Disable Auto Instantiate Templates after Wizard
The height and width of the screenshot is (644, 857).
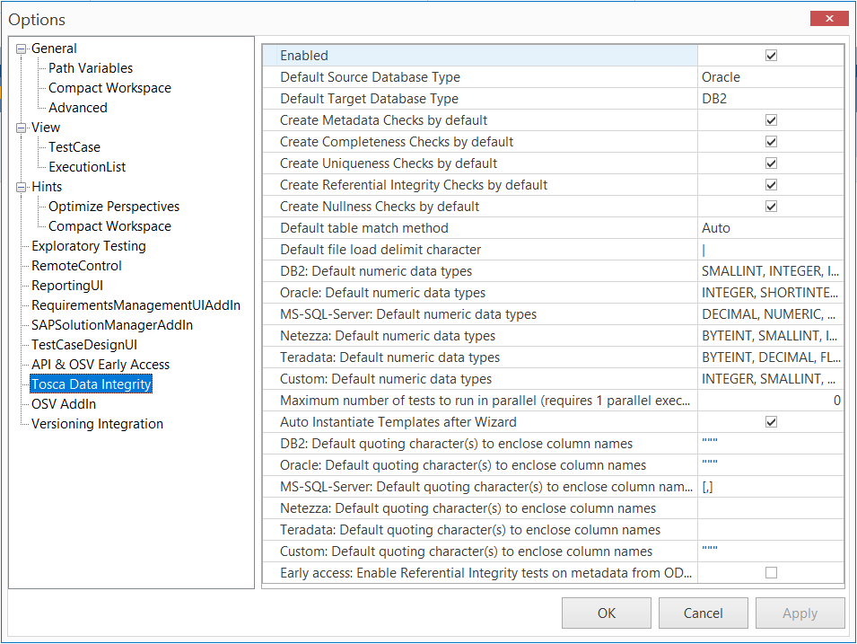[x=771, y=422]
